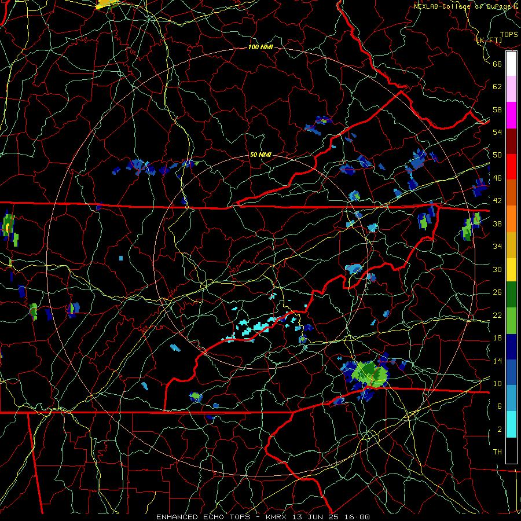This screenshot has height=521, width=521.
Task: Choose the navy blue legend swatch
Action: point(511,347)
